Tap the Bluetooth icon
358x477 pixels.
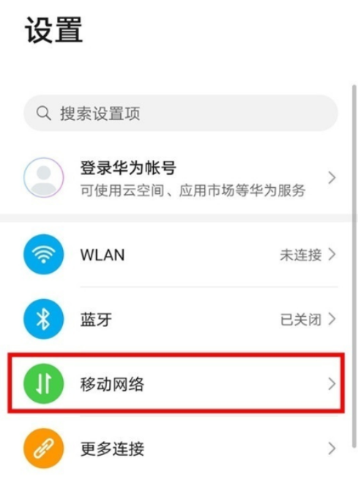43,319
